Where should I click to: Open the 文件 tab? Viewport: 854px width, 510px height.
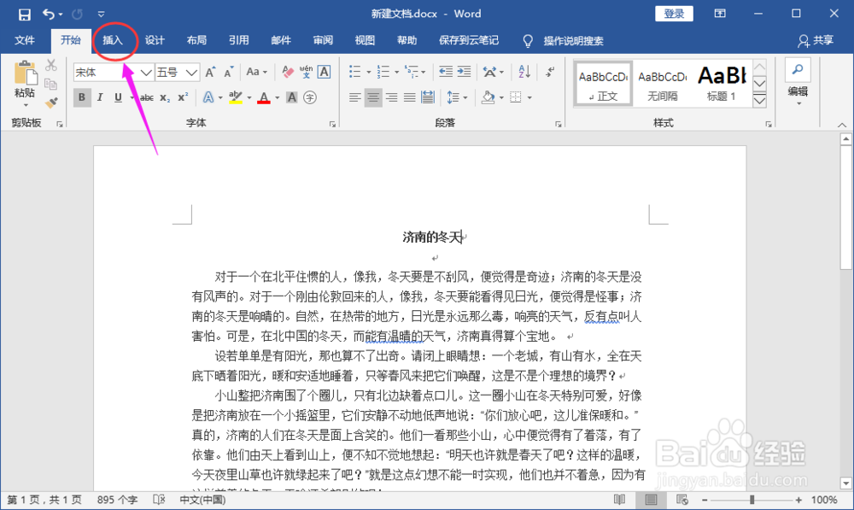[25, 40]
